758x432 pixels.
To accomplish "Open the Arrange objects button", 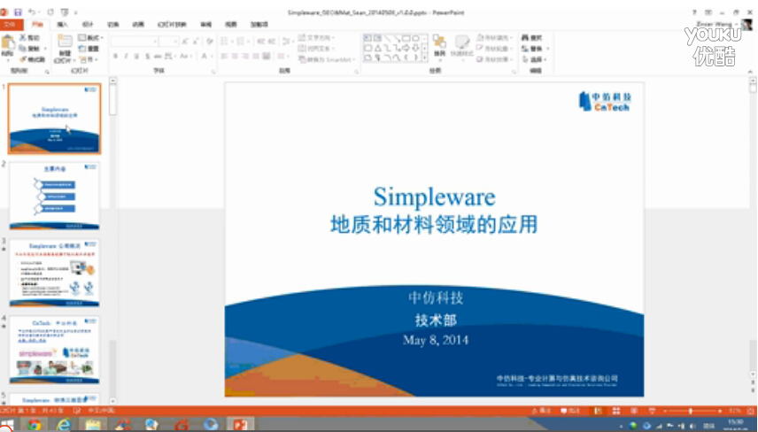I will [x=439, y=45].
